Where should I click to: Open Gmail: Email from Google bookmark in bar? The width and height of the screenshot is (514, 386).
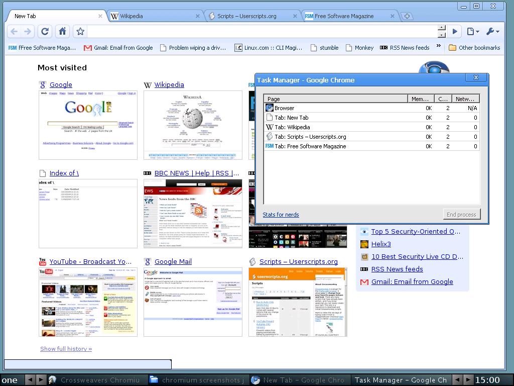[118, 48]
